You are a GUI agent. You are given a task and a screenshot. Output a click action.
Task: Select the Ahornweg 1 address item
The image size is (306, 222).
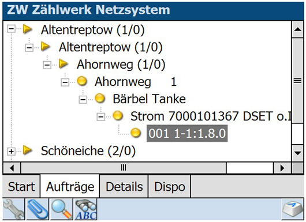136,82
